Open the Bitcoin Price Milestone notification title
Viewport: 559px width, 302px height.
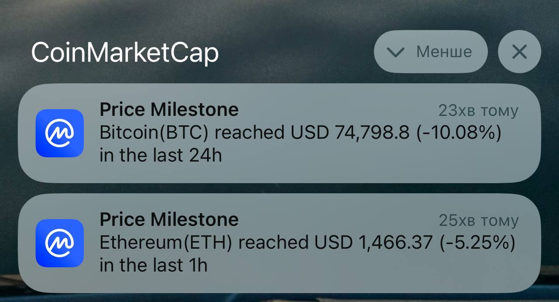(x=169, y=110)
